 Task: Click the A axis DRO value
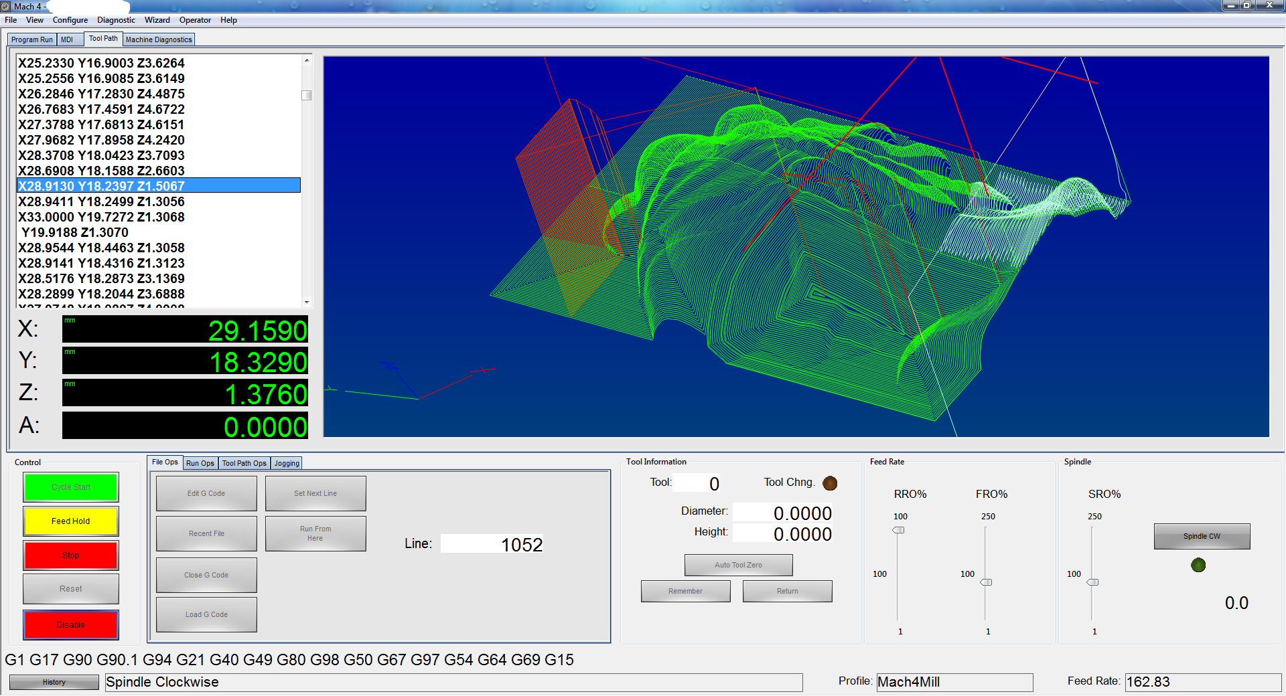coord(185,426)
